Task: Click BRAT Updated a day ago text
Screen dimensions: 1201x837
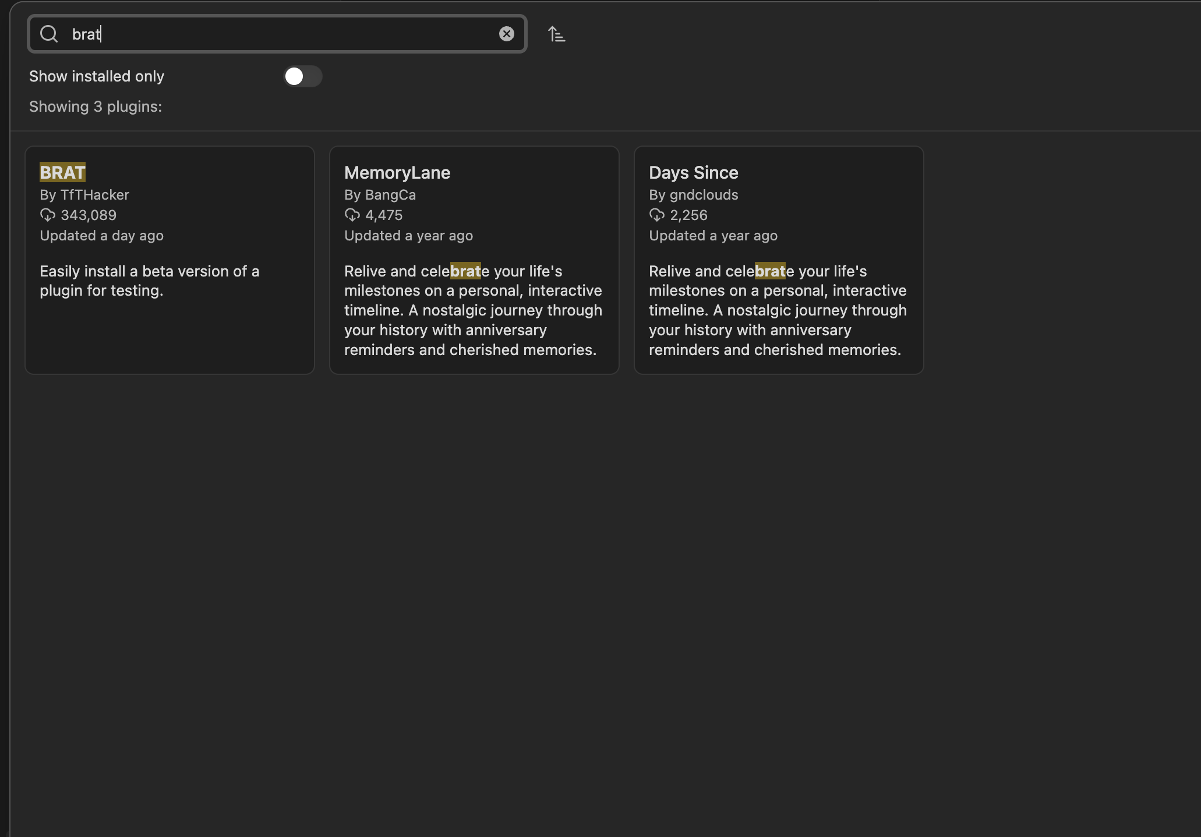Action: (101, 236)
